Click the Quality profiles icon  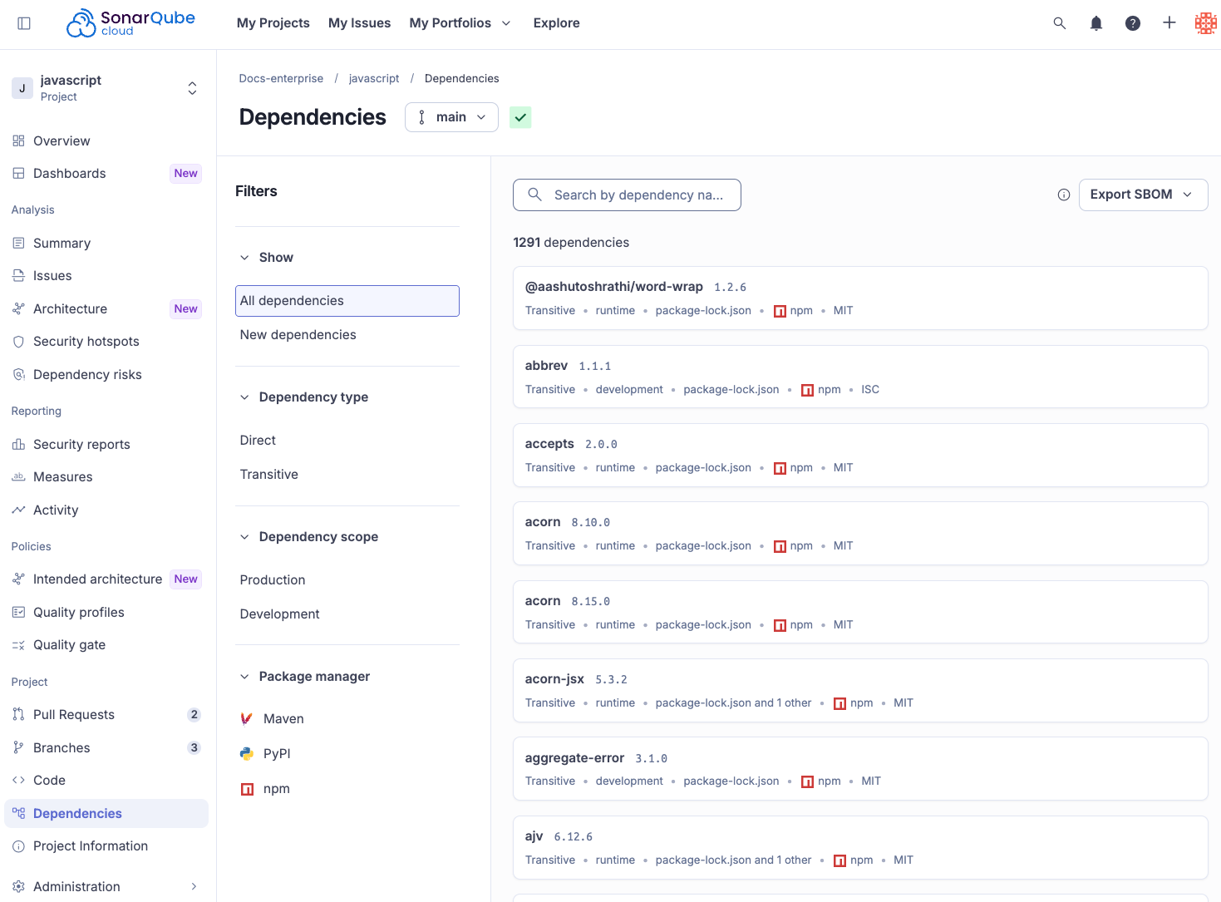[x=18, y=613]
